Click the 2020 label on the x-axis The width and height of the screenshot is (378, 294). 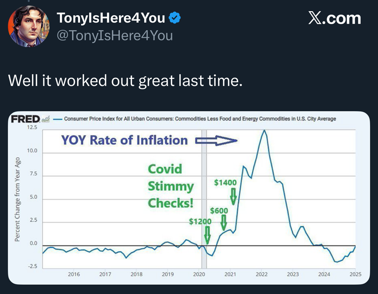click(x=199, y=274)
